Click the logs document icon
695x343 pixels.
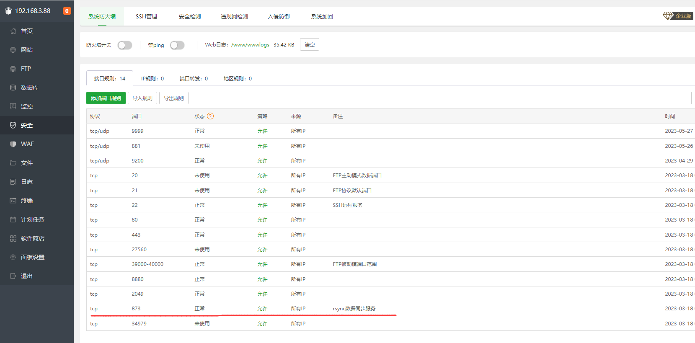pos(13,182)
